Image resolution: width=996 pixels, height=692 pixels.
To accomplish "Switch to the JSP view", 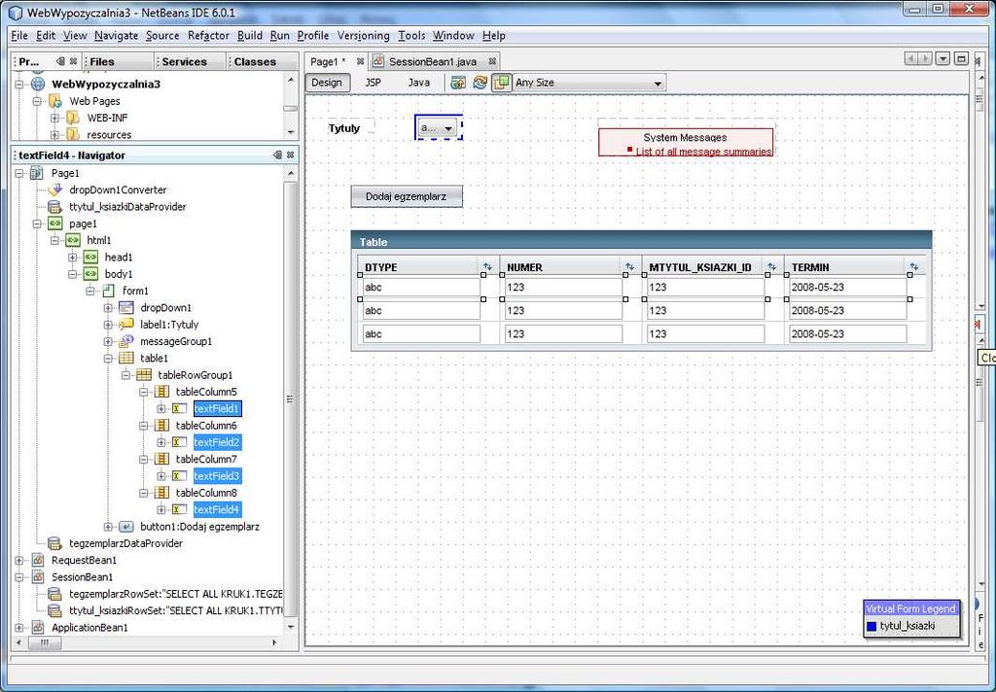I will (373, 83).
